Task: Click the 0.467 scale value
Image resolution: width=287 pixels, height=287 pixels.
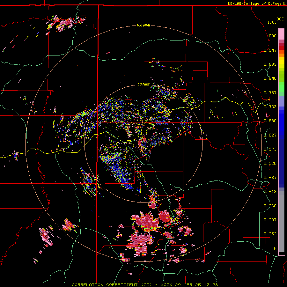Action: [270, 178]
